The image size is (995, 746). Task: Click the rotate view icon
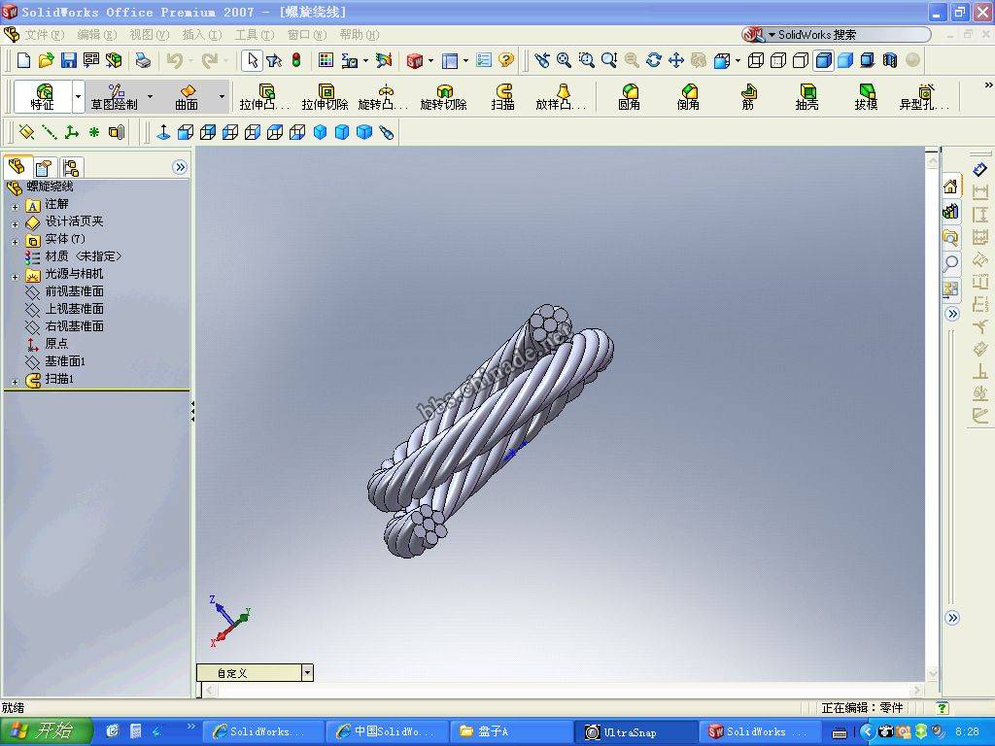[x=653, y=60]
